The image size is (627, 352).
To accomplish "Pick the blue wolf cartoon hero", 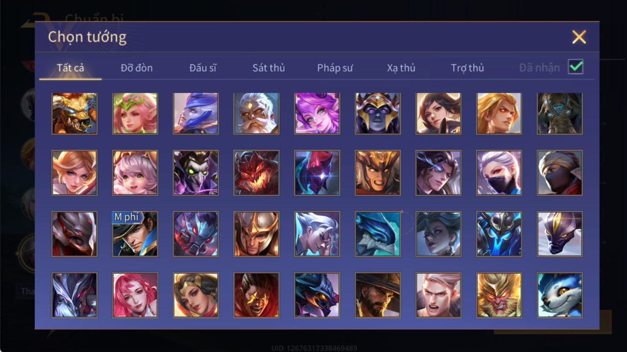I will [x=559, y=295].
